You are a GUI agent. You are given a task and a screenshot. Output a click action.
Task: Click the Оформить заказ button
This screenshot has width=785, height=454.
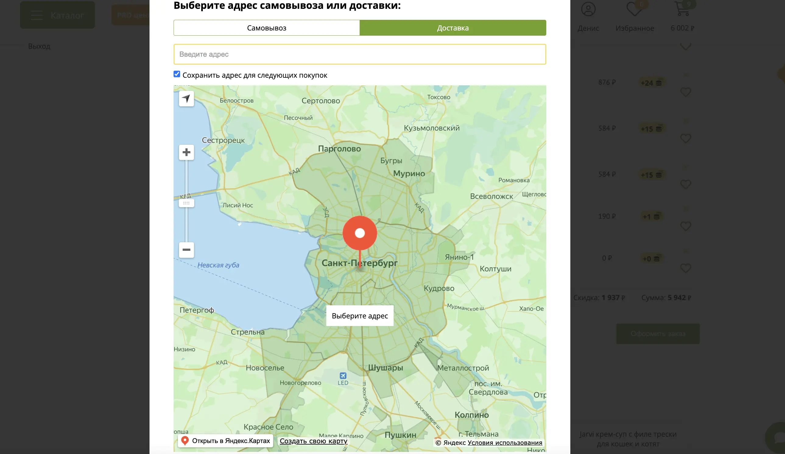click(x=658, y=334)
